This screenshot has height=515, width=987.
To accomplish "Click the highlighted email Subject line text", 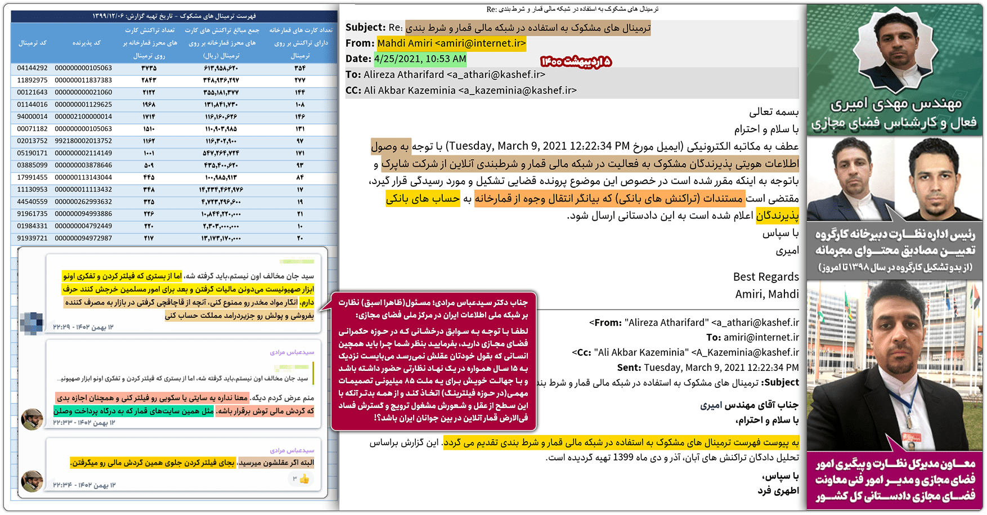I will click(x=527, y=28).
